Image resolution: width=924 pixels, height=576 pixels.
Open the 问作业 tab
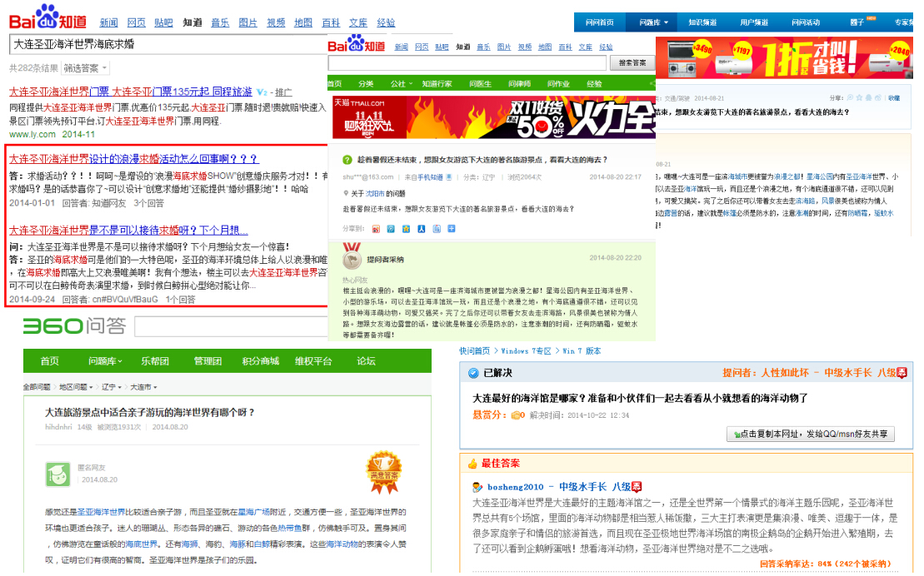(x=558, y=83)
